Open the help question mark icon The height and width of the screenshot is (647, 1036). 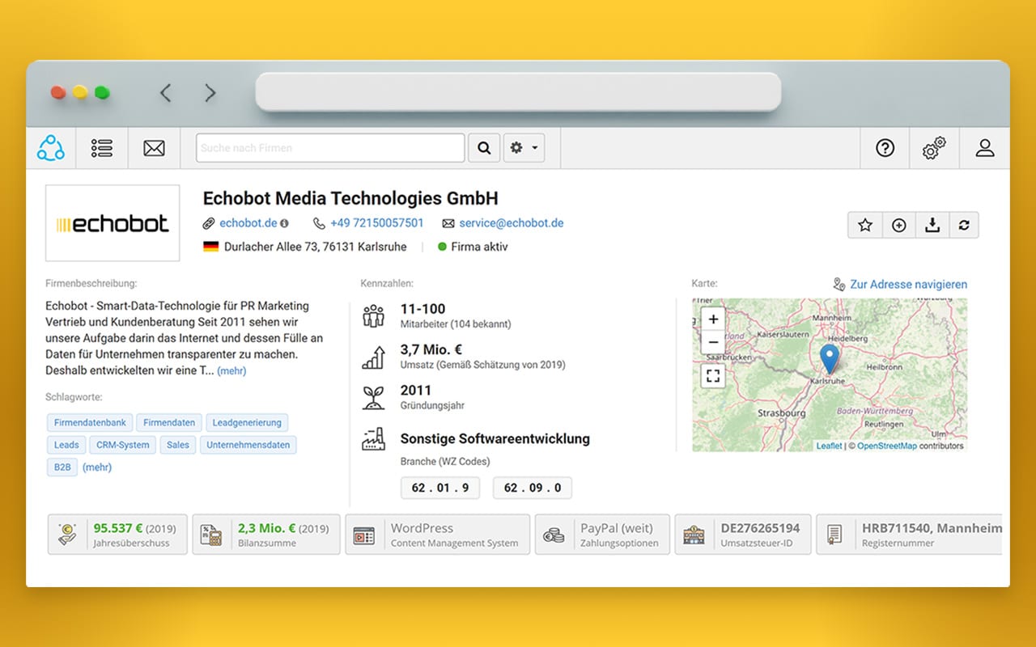coord(885,148)
